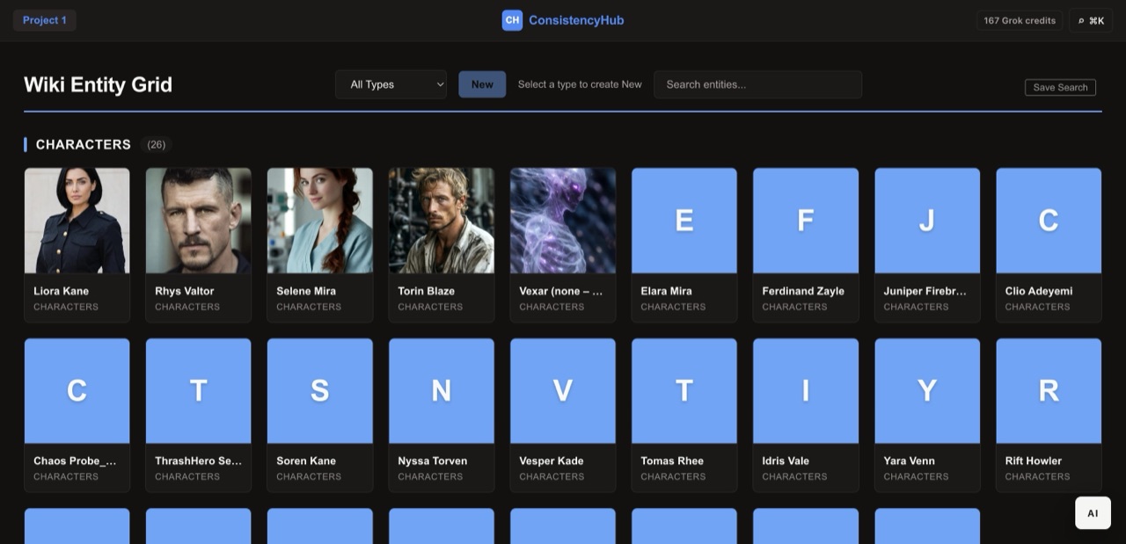Image resolution: width=1126 pixels, height=544 pixels.
Task: Open the Project 1 button
Action: pos(45,20)
